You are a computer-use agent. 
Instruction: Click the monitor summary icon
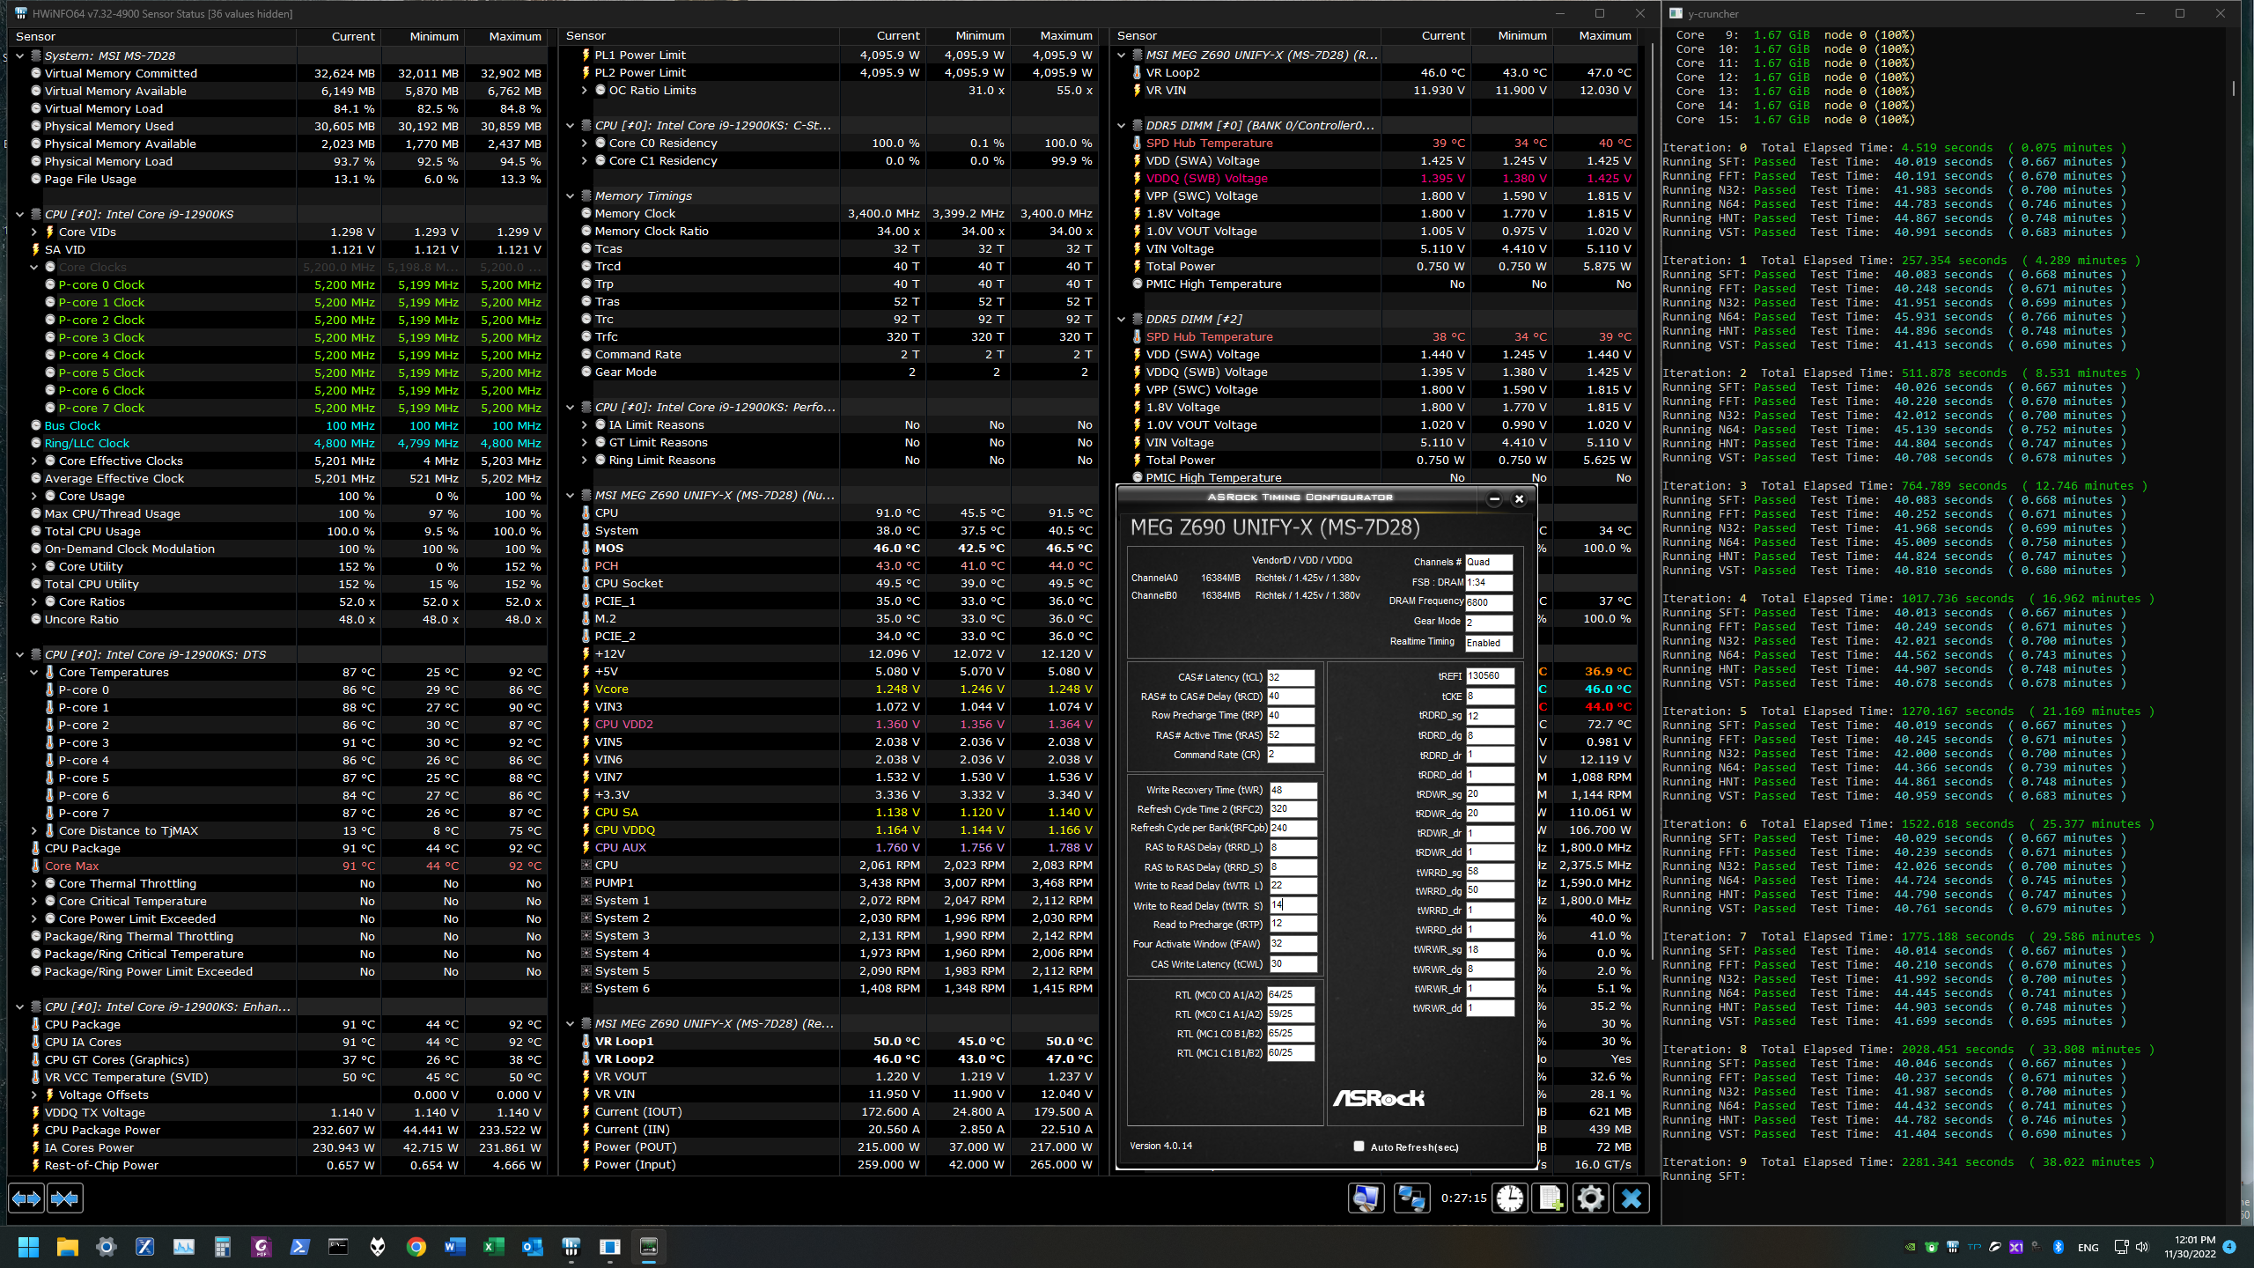[x=1366, y=1198]
